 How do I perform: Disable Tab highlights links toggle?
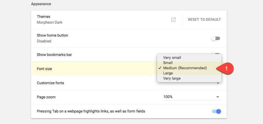pyautogui.click(x=216, y=111)
